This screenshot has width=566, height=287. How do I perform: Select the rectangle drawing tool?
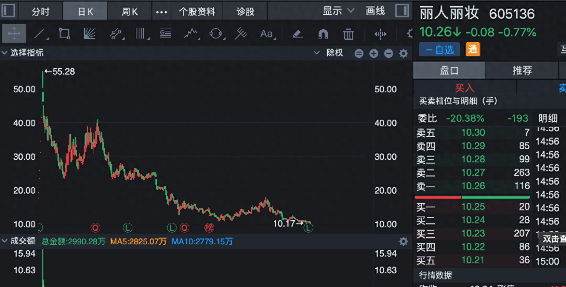point(65,34)
